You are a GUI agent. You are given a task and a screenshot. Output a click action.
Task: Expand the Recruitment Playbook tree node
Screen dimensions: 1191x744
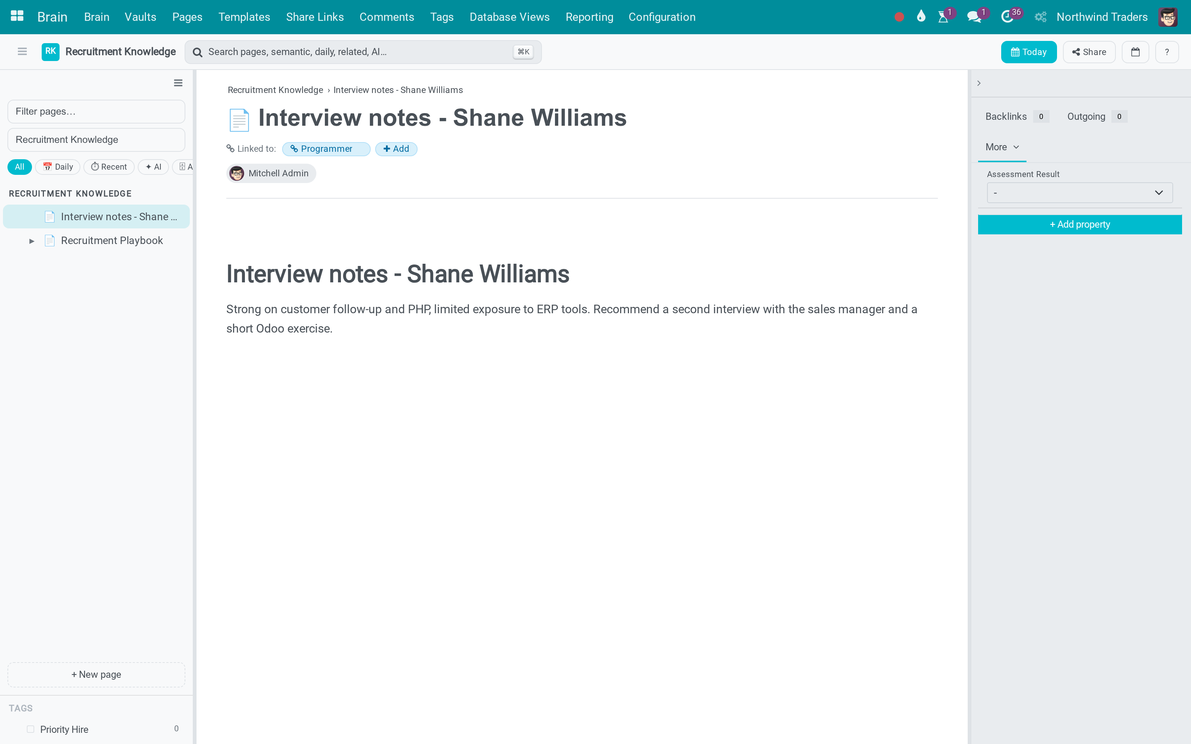[x=32, y=241]
